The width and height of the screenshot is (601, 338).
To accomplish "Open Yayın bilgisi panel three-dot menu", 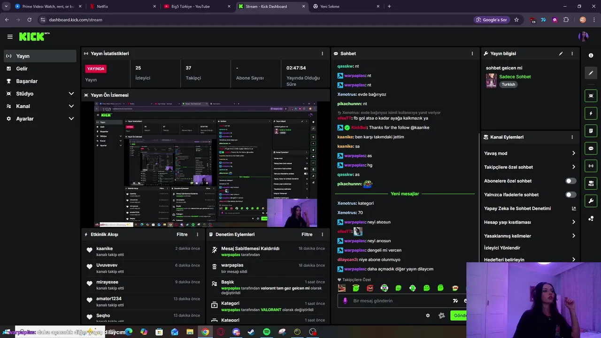I will [x=572, y=54].
